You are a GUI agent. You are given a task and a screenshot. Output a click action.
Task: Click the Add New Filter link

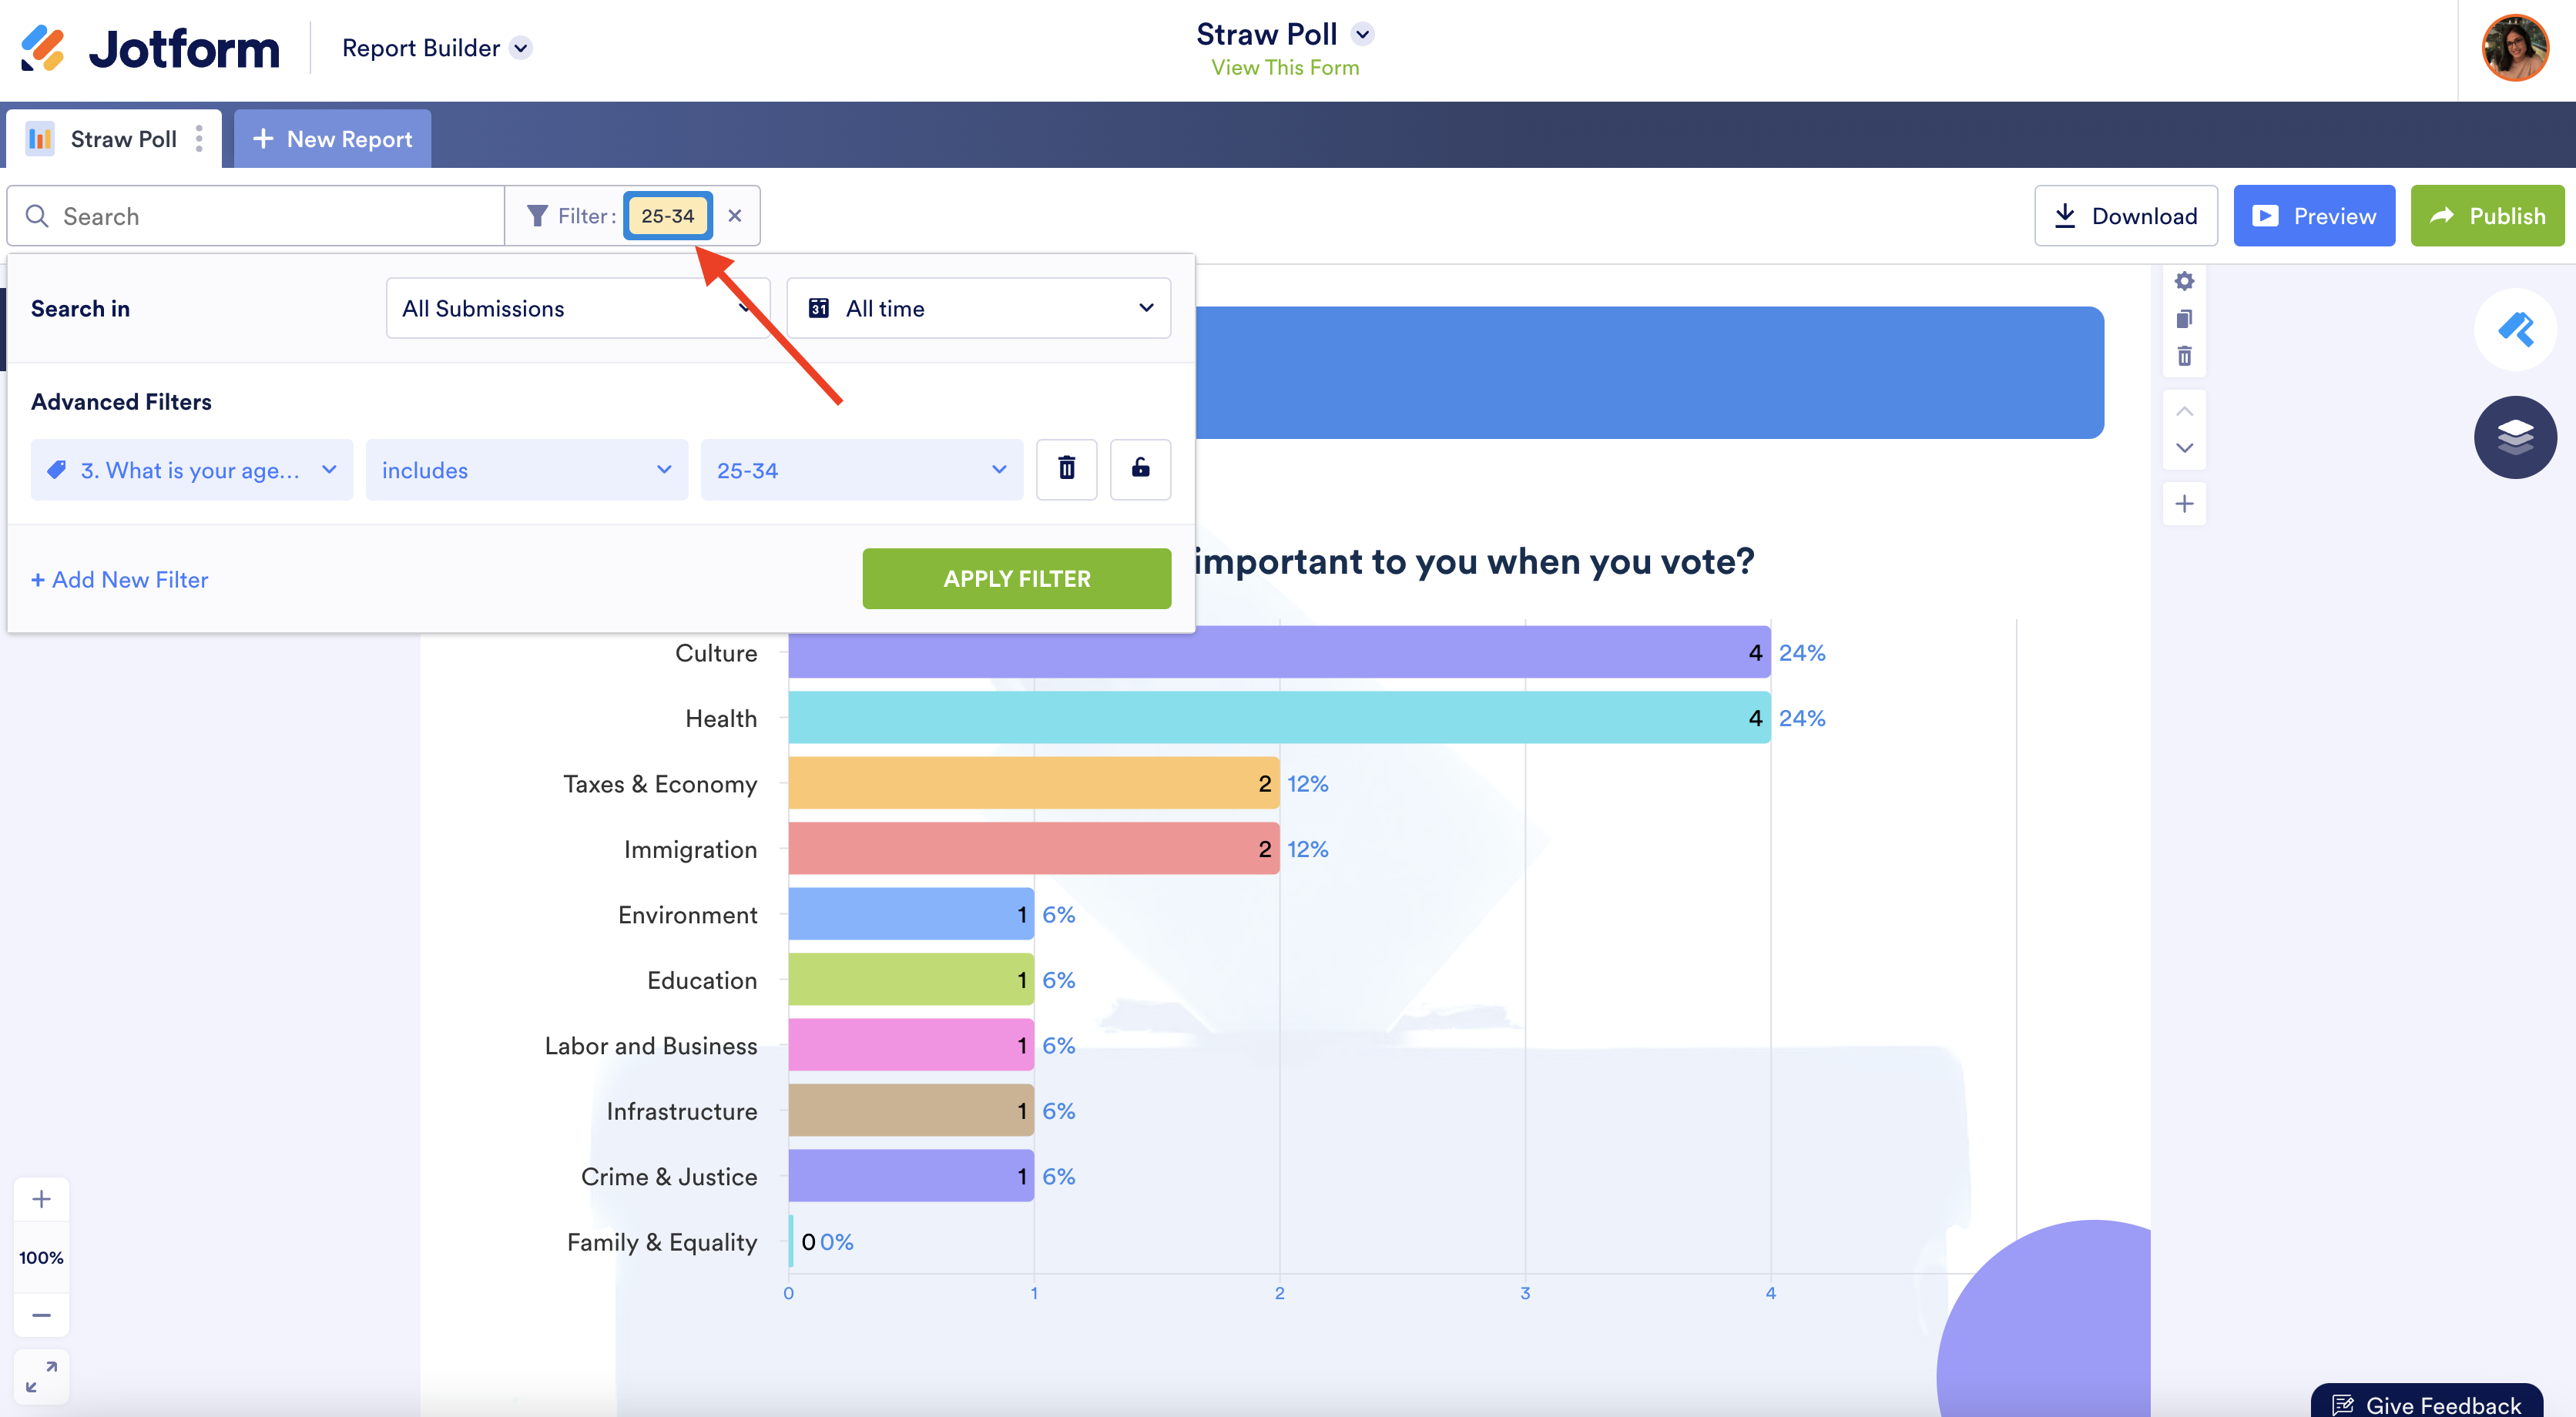coord(120,580)
